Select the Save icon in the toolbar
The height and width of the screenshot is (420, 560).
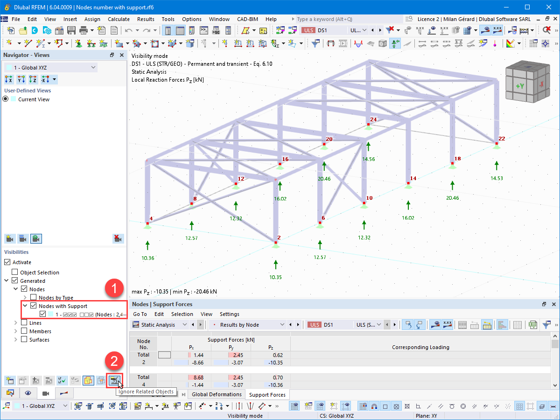pyautogui.click(x=70, y=29)
